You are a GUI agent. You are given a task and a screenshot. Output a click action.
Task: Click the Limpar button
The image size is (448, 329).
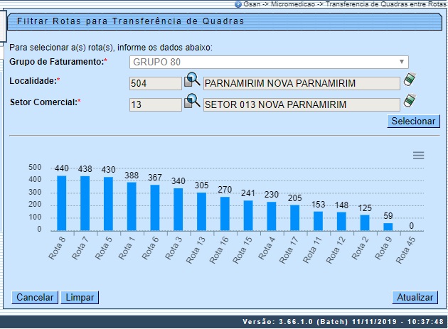pos(80,297)
